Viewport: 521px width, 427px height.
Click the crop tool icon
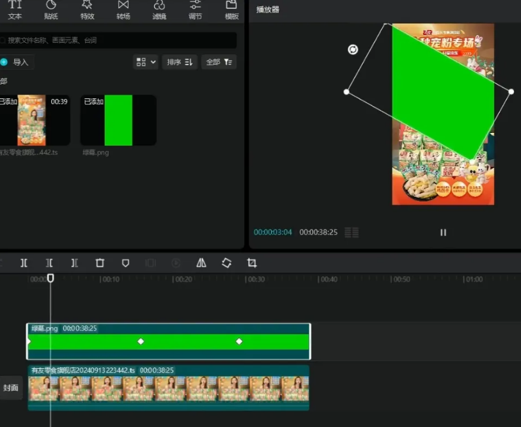pos(252,263)
